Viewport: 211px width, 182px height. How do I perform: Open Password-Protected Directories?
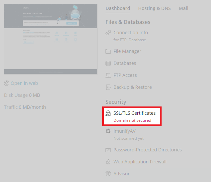pos(148,150)
